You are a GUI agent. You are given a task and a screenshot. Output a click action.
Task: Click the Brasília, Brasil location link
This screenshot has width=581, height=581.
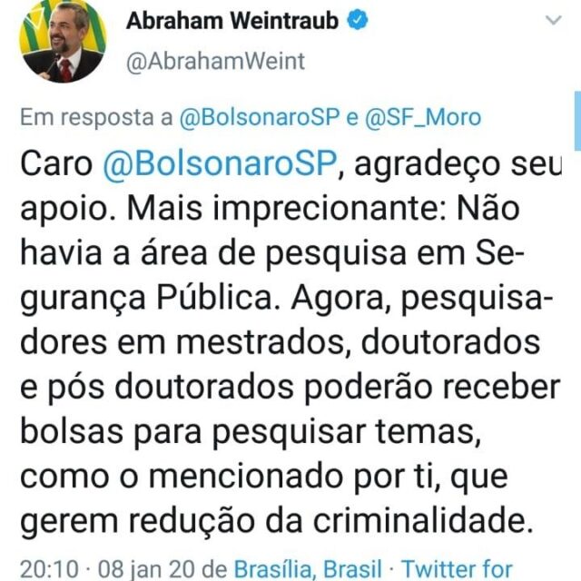point(308,569)
